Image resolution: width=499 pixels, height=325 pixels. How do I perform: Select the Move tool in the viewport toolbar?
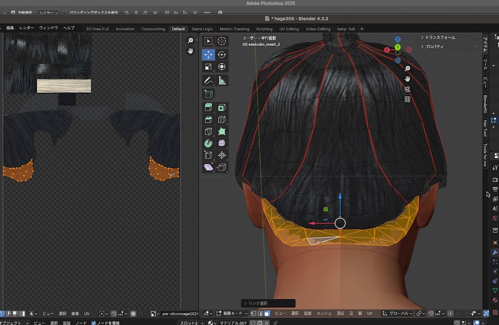209,55
